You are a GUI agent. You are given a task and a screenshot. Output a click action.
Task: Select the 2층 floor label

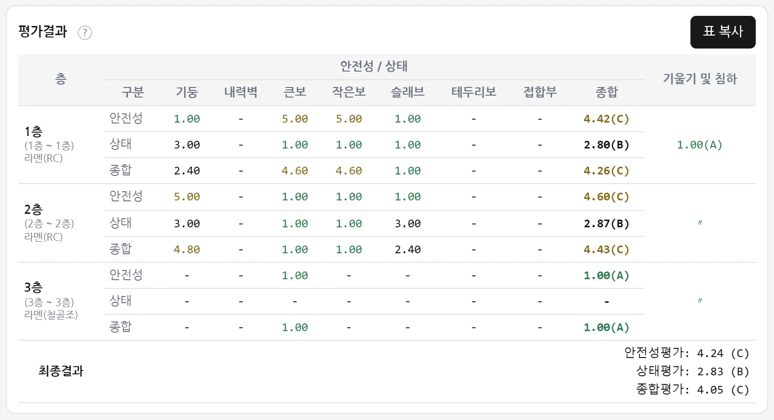click(x=33, y=210)
